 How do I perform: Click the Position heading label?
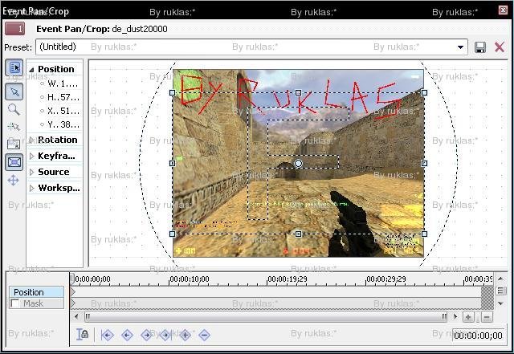(56, 69)
